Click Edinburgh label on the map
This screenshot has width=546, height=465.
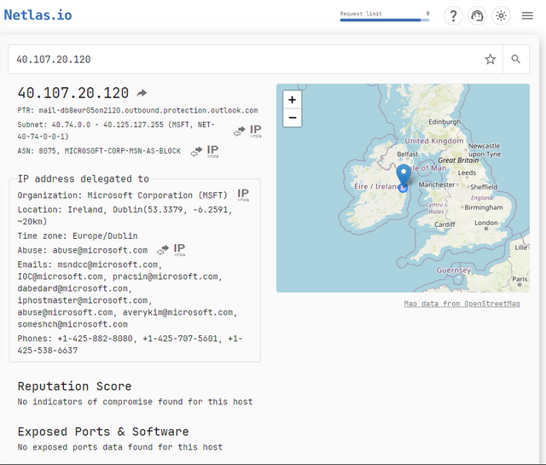[444, 122]
